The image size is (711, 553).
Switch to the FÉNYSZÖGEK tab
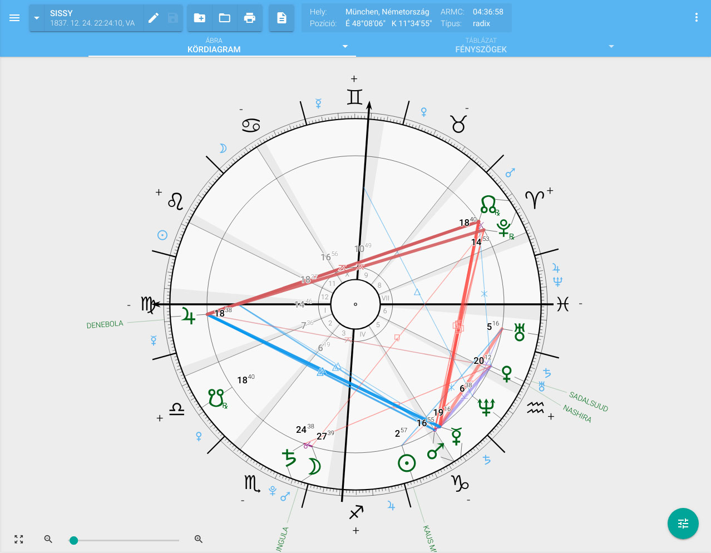click(x=481, y=46)
